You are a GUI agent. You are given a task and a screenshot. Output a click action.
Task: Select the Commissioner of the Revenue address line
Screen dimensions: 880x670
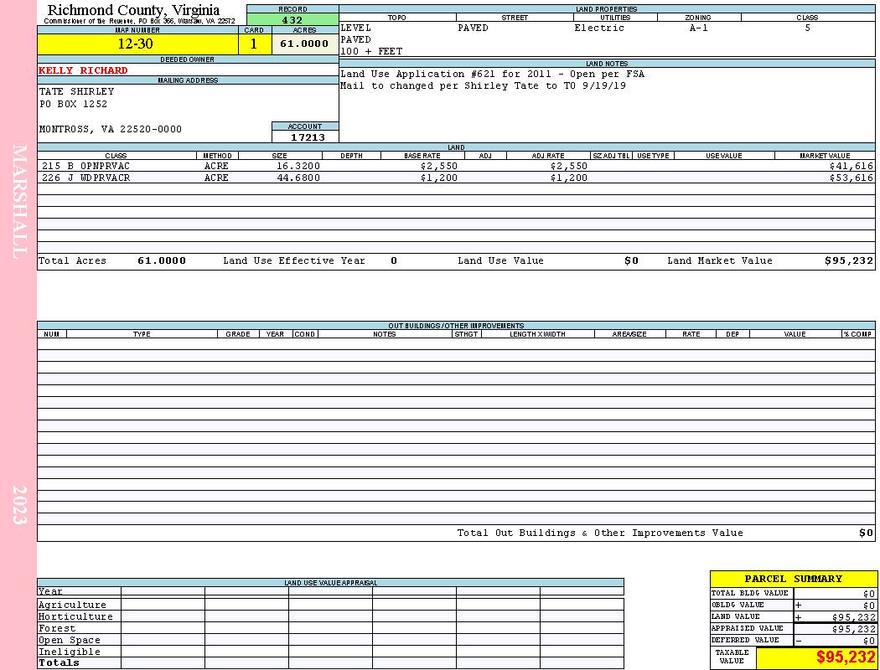139,21
